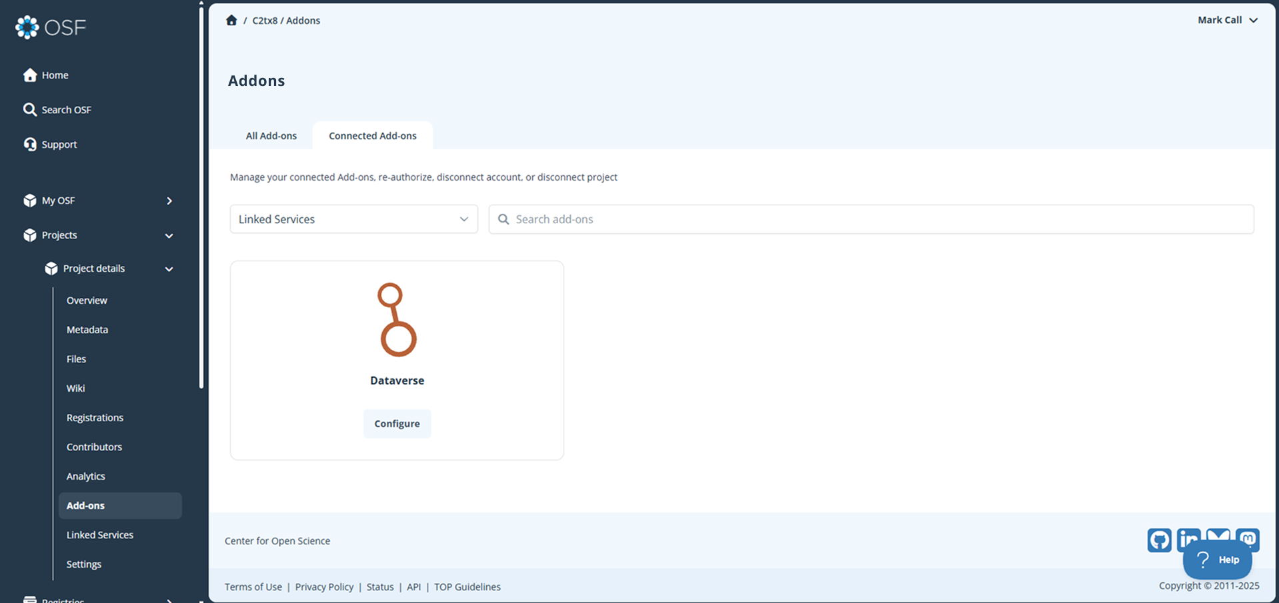Focus the Search add-ons field
Screen dimensions: 1279x603
pyautogui.click(x=872, y=219)
